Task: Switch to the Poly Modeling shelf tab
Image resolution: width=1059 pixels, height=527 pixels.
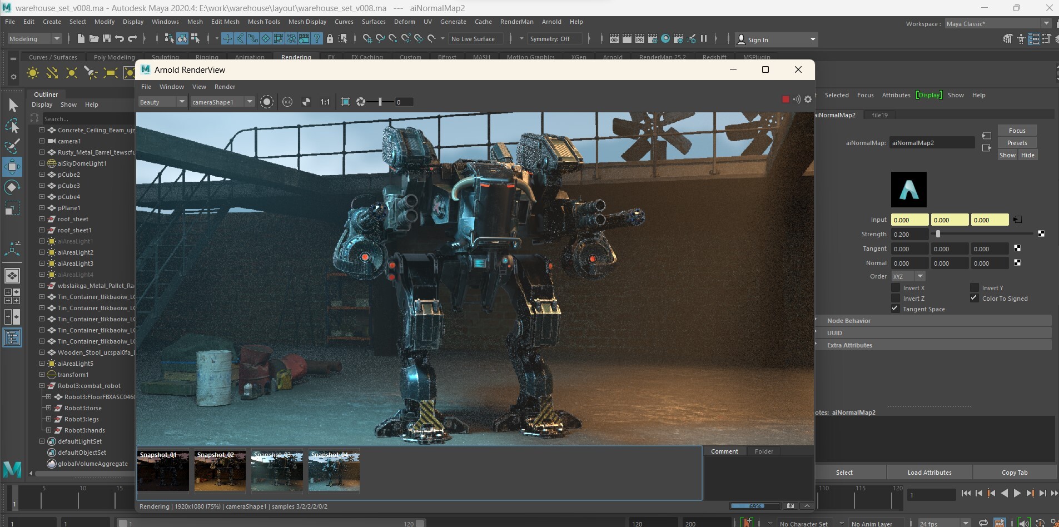Action: (114, 57)
